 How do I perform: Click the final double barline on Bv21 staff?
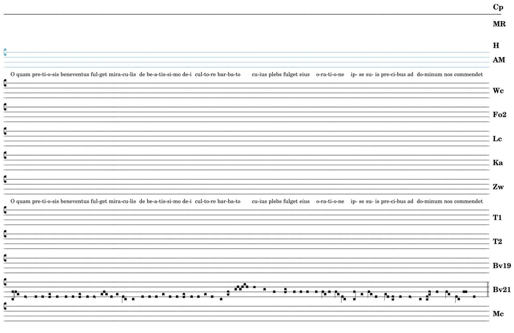[x=488, y=289]
